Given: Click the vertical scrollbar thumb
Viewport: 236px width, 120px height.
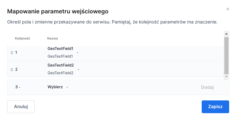Looking at the screenshot, I should 226,55.
